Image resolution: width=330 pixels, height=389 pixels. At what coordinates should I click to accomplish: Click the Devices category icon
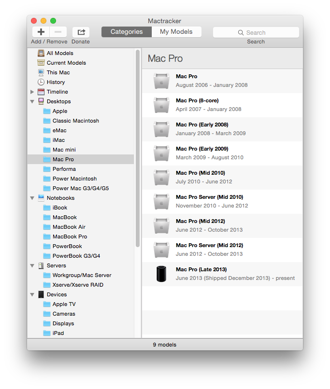[41, 294]
